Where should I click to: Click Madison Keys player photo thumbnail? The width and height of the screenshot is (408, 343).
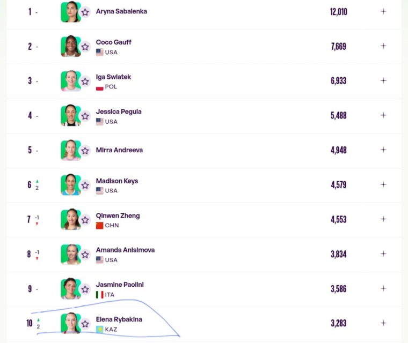pos(70,185)
